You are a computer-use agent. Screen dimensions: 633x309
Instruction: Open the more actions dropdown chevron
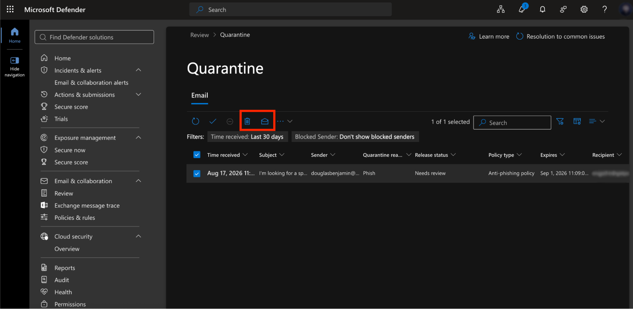pyautogui.click(x=290, y=121)
